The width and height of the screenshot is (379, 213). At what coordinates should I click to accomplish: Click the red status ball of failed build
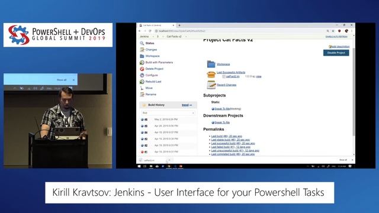pos(142,152)
